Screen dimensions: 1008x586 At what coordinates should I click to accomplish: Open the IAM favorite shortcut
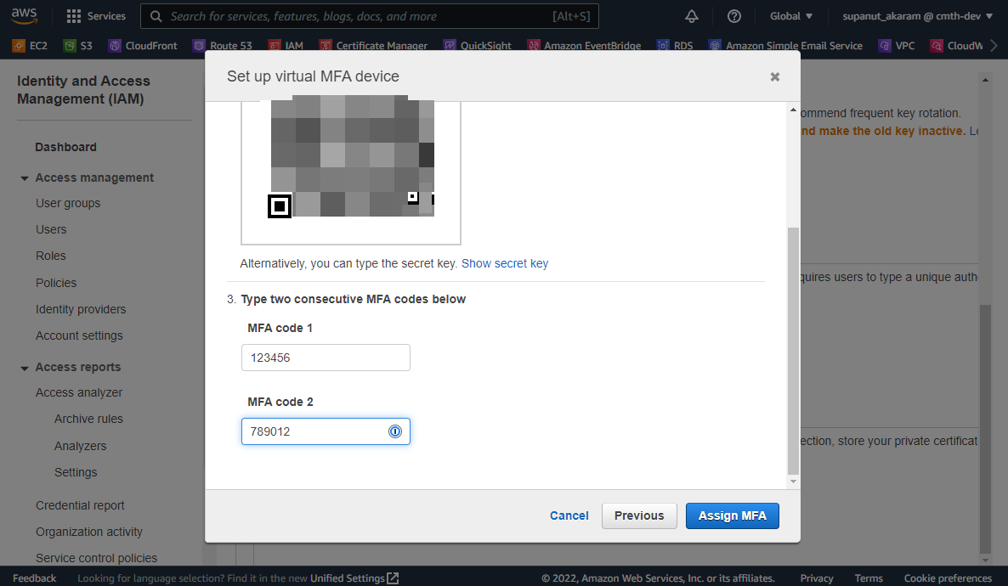click(292, 46)
